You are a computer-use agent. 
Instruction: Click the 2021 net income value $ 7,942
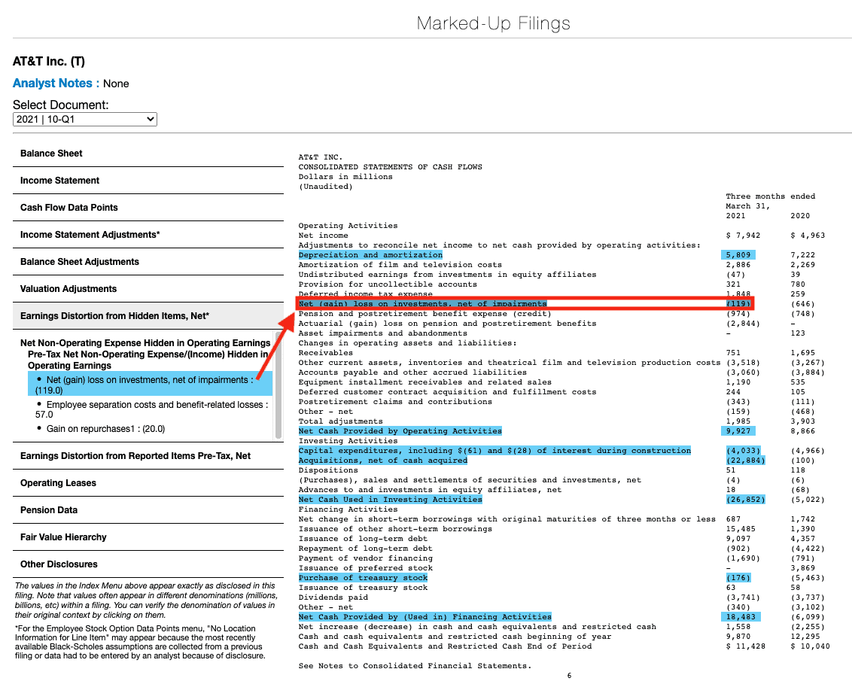pos(744,235)
